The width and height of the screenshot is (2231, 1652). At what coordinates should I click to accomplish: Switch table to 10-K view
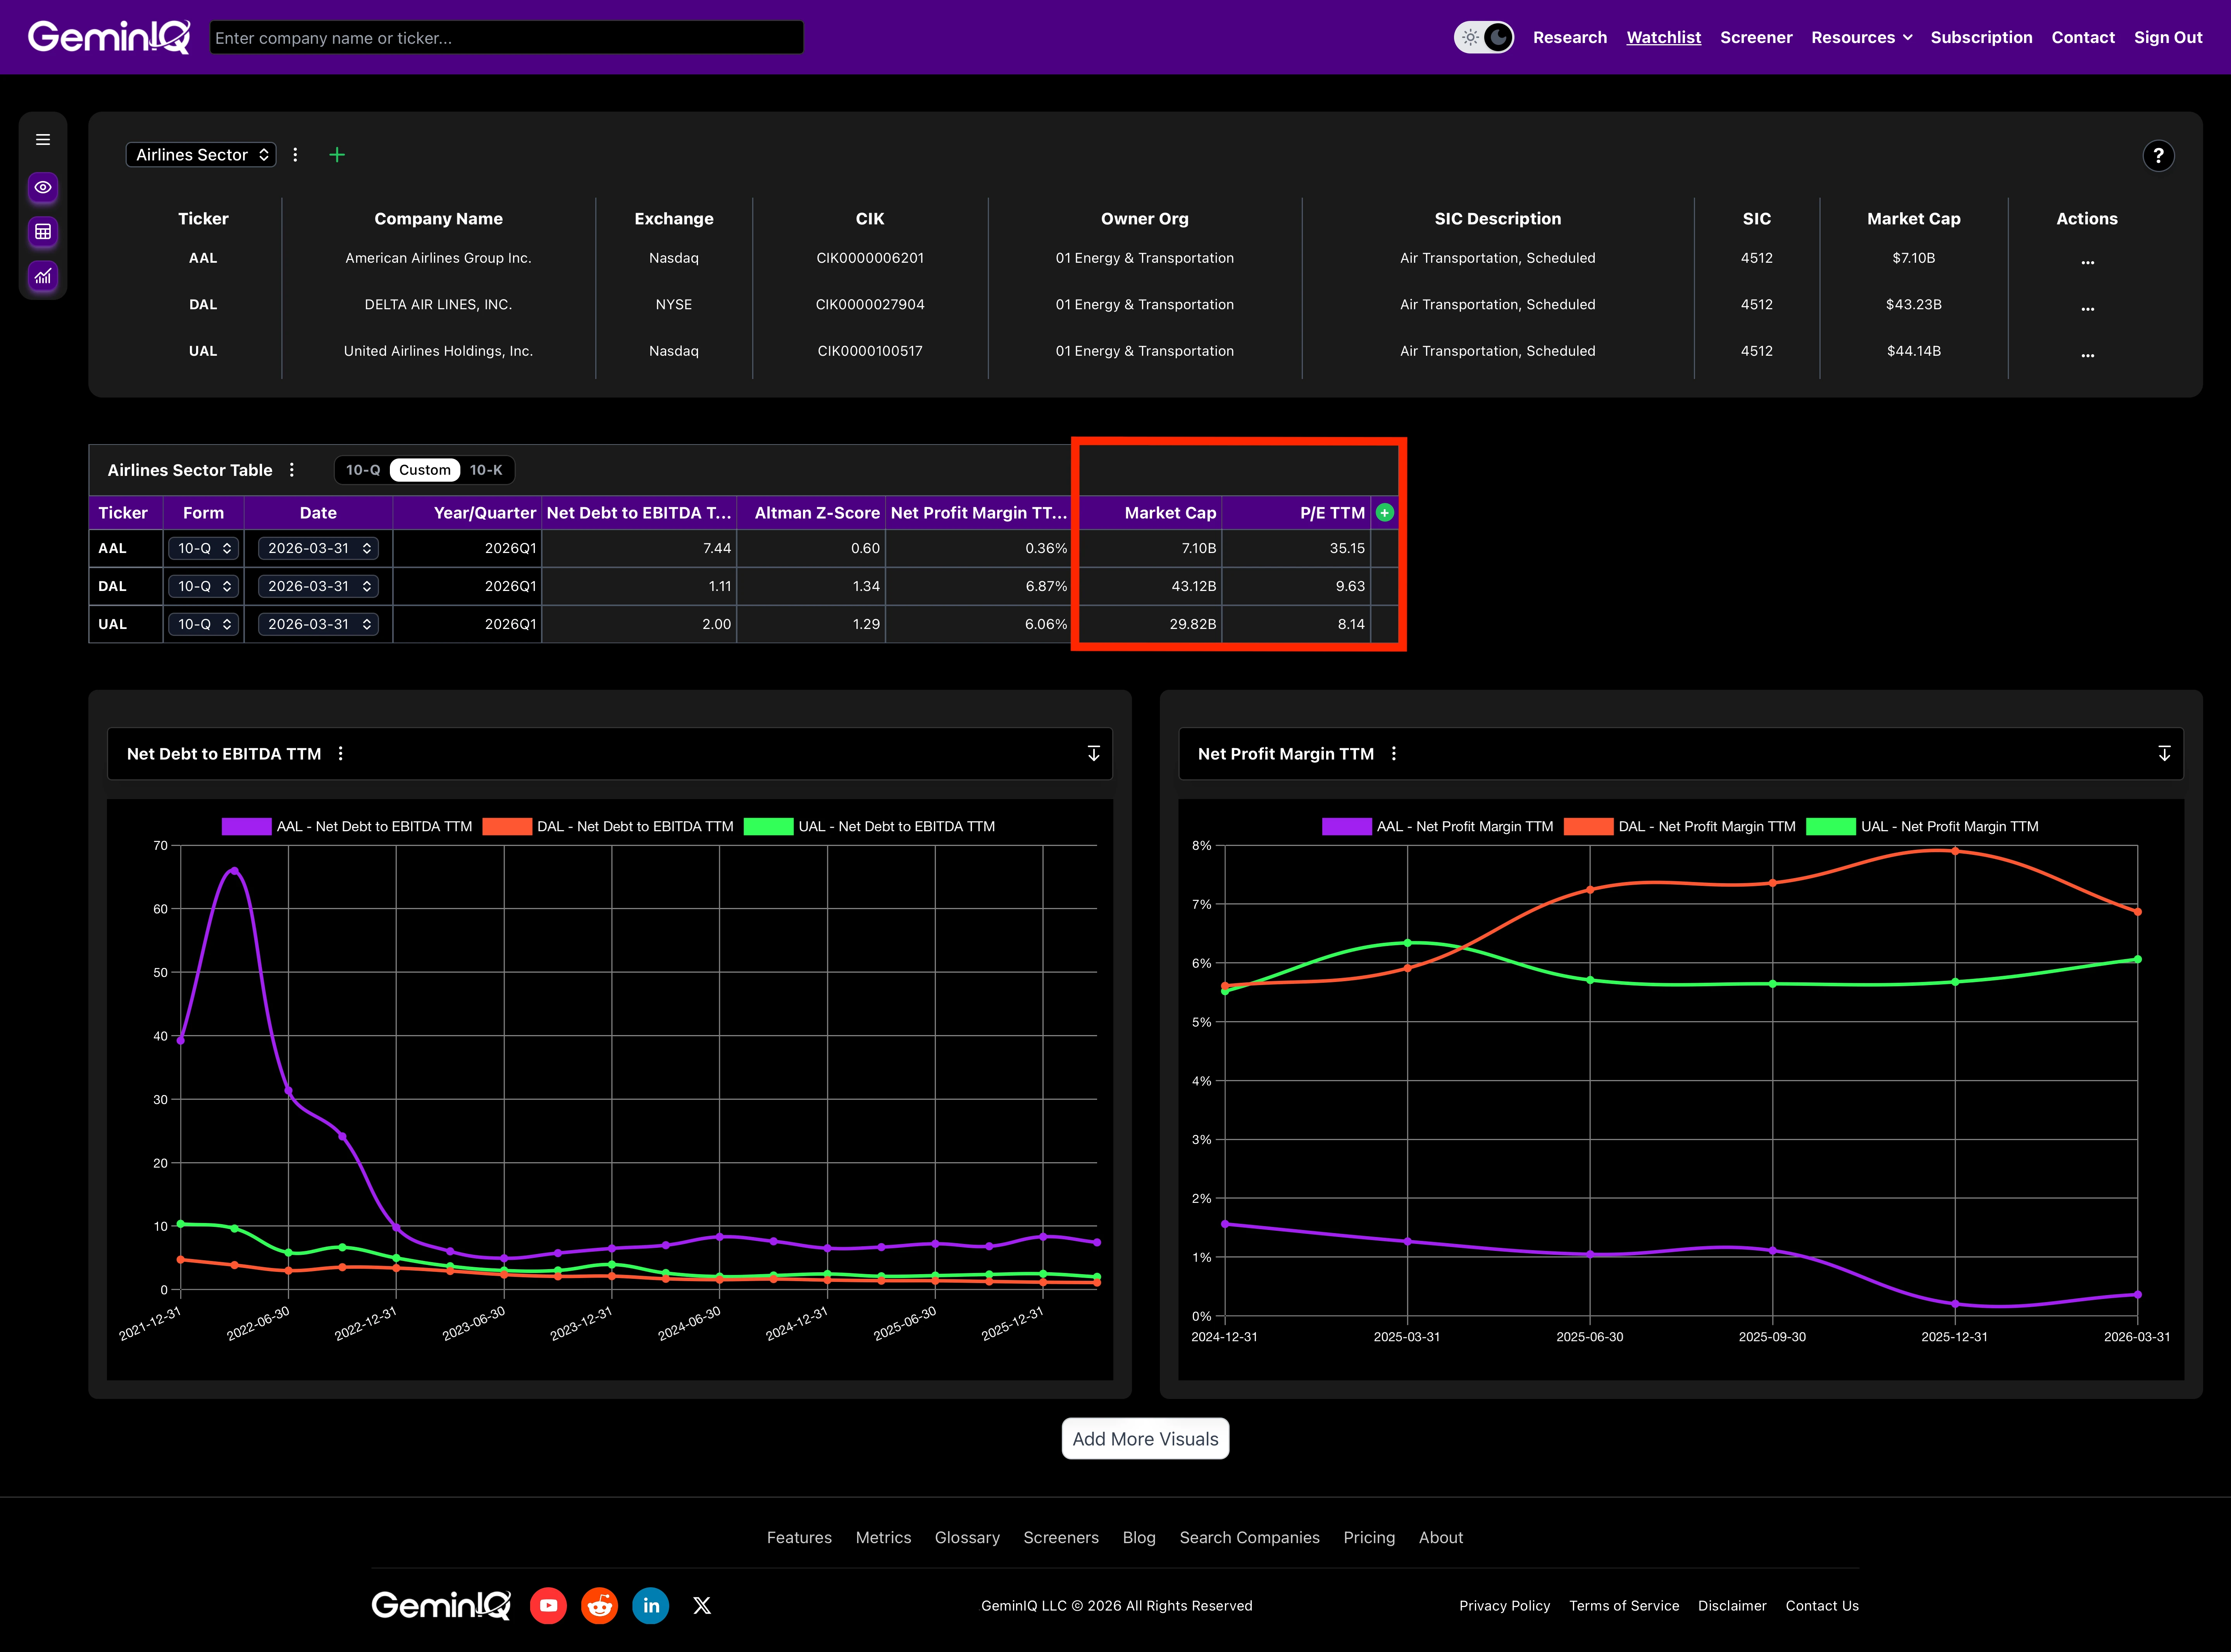[486, 470]
